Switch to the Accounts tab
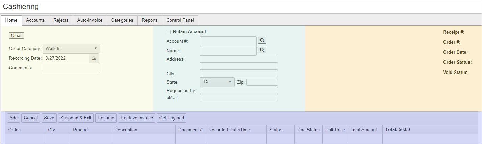This screenshot has width=482, height=144. pos(35,20)
